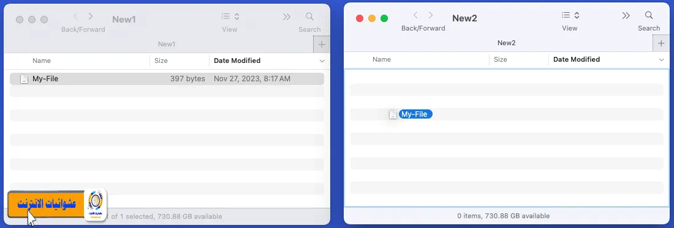Image resolution: width=674 pixels, height=228 pixels.
Task: Click the 397 bytes size cell
Action: click(187, 79)
